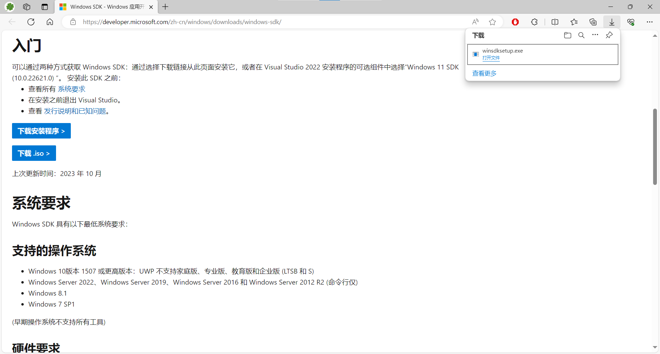This screenshot has height=354, width=660.
Task: Toggle the vertical tabs button
Action: pyautogui.click(x=45, y=7)
